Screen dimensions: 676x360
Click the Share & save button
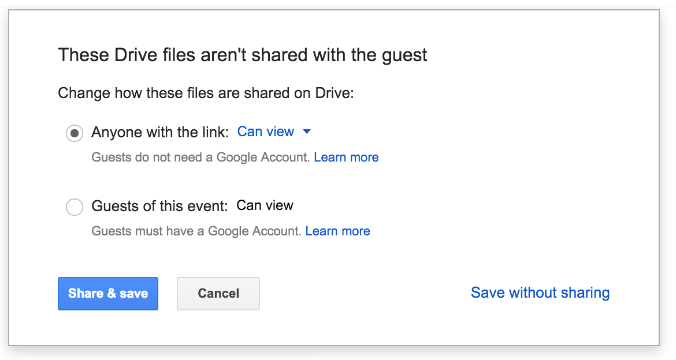click(x=108, y=293)
